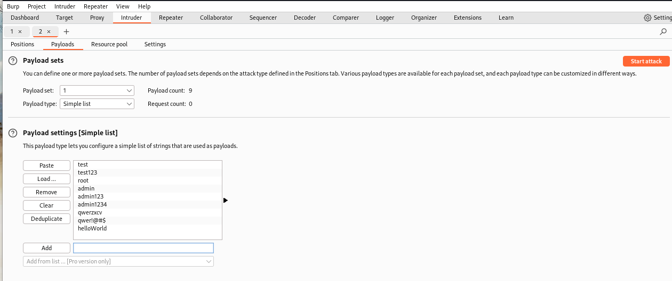Select payload entry 'qwer!@#$'

[148, 220]
